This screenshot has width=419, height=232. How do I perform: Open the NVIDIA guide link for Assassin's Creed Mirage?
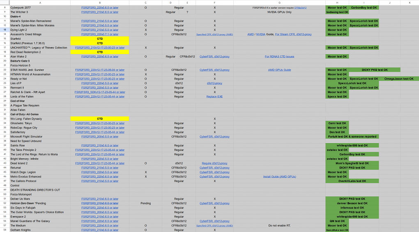pos(260,34)
